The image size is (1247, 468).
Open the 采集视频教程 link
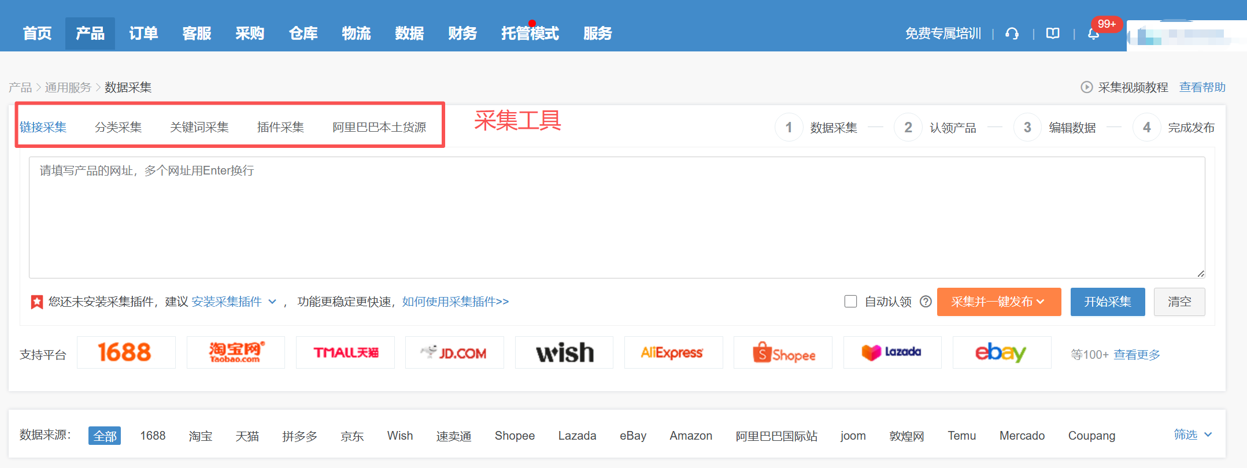click(x=1133, y=87)
